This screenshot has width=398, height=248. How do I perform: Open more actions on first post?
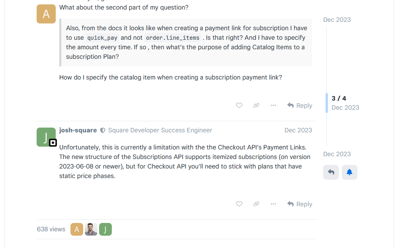(273, 105)
